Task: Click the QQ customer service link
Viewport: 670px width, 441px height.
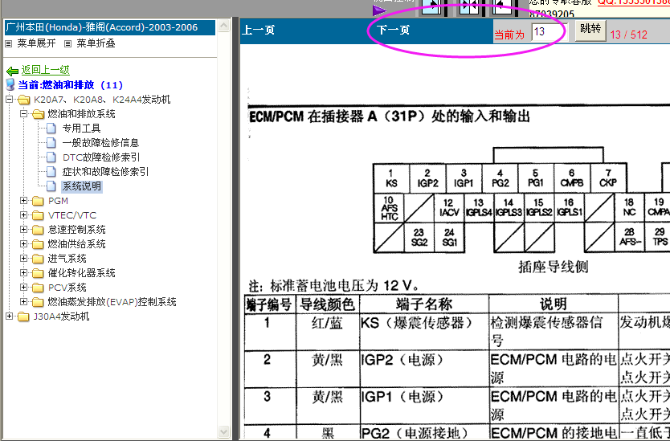Action: pos(633,2)
